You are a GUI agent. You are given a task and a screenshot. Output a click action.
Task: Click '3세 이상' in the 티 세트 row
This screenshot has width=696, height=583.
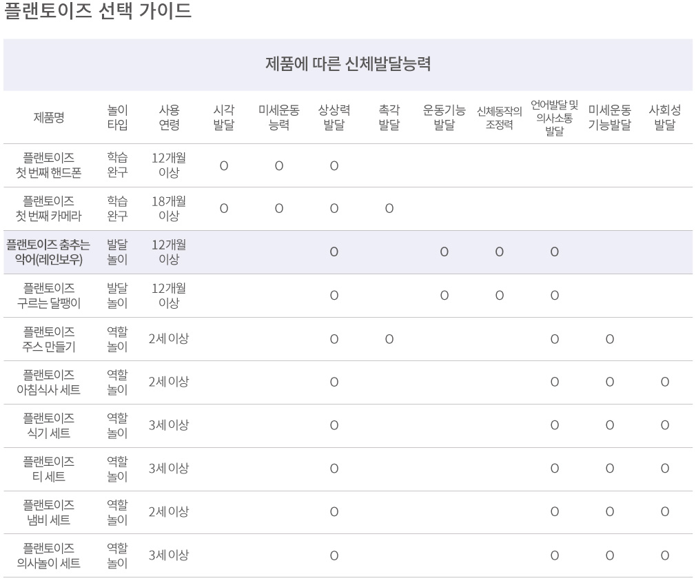tap(169, 468)
